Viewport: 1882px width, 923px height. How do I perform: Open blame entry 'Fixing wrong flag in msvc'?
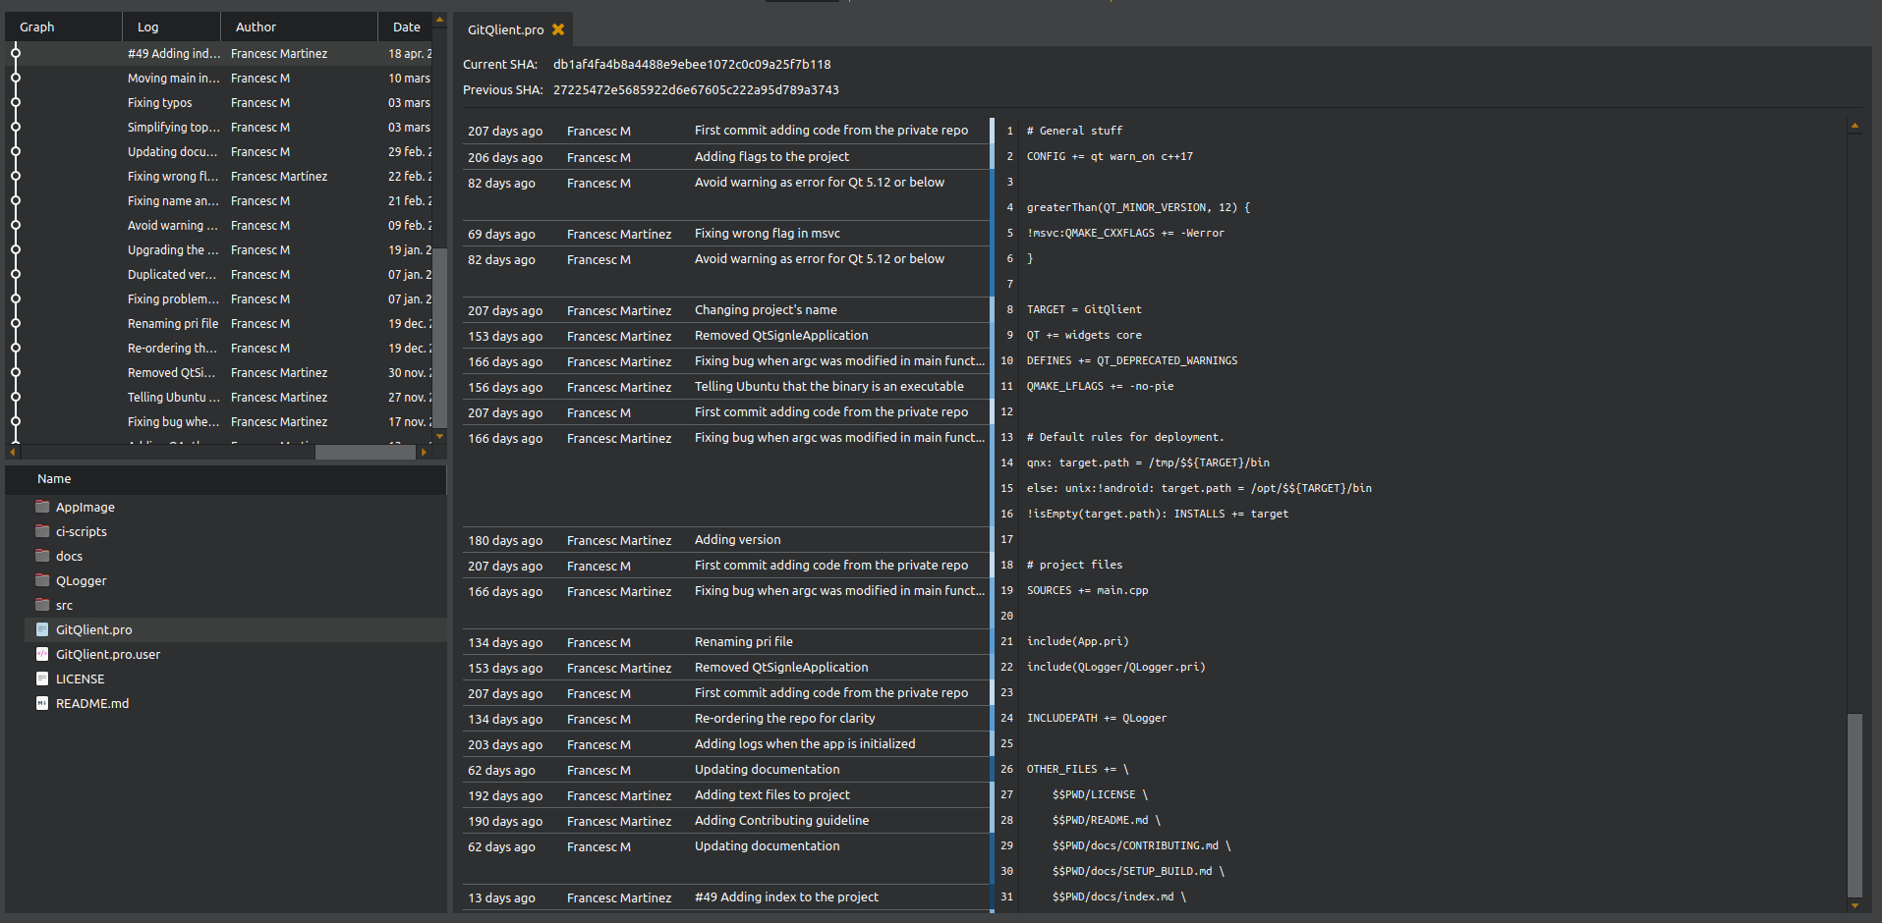767,234
